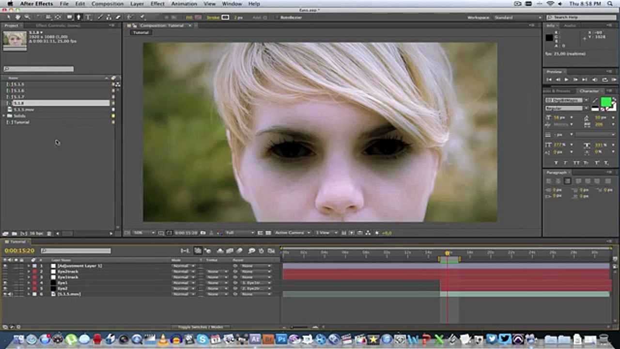This screenshot has height=349, width=620.
Task: Toggle visibility of Adjustment Layer 1
Action: coord(5,266)
